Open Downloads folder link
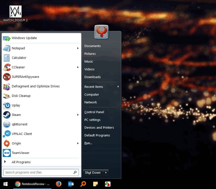Screen dimensions: 216x189 click(x=92, y=77)
